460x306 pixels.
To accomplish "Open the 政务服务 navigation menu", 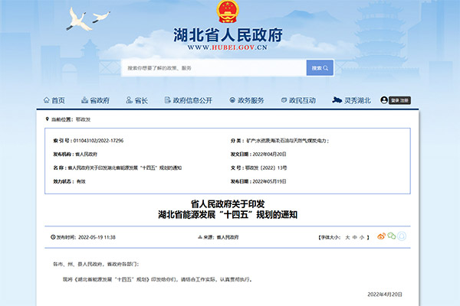I will tap(250, 100).
